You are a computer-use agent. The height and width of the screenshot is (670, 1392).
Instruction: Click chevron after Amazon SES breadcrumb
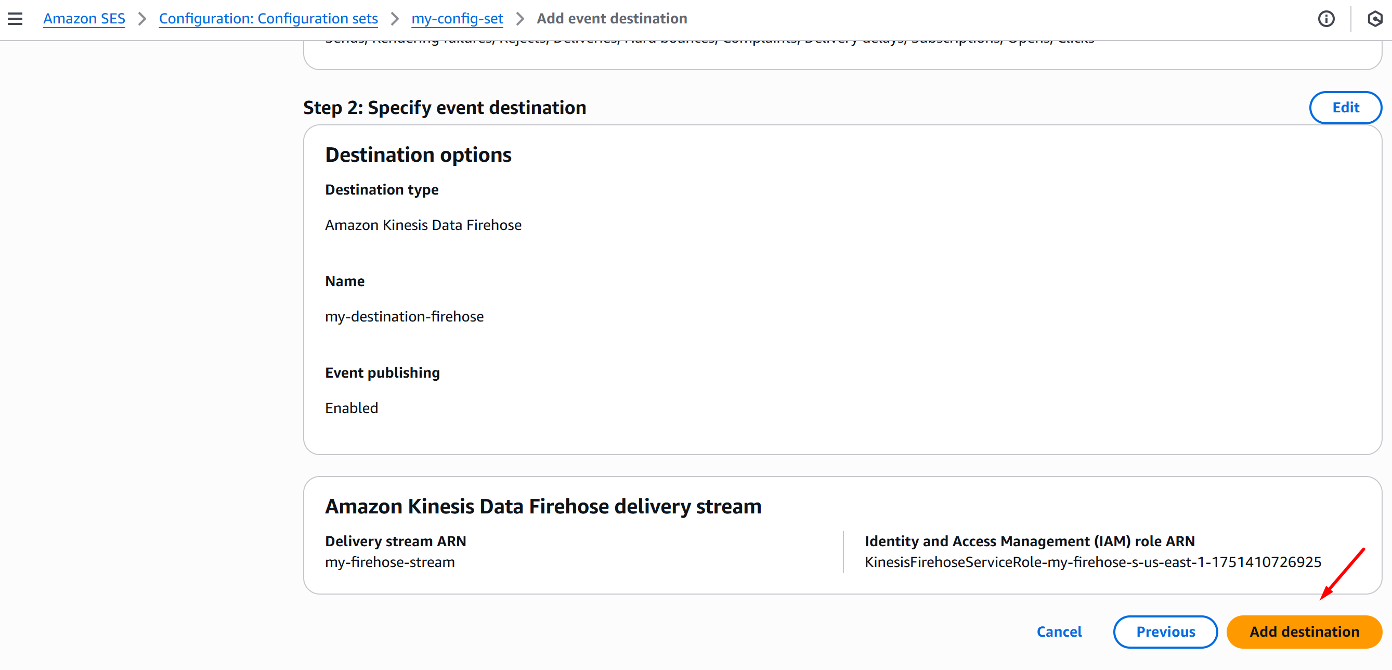pos(142,19)
